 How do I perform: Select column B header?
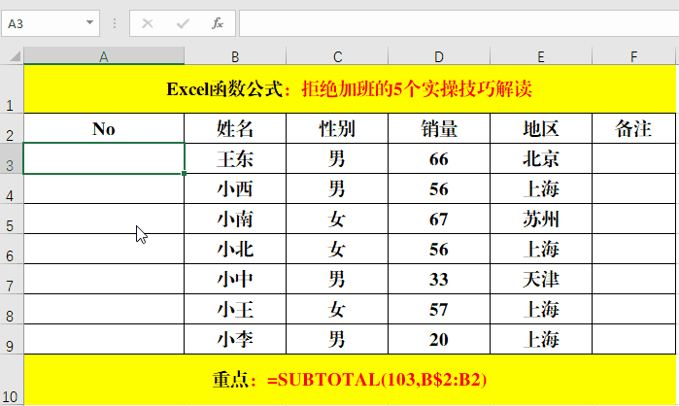(x=235, y=56)
